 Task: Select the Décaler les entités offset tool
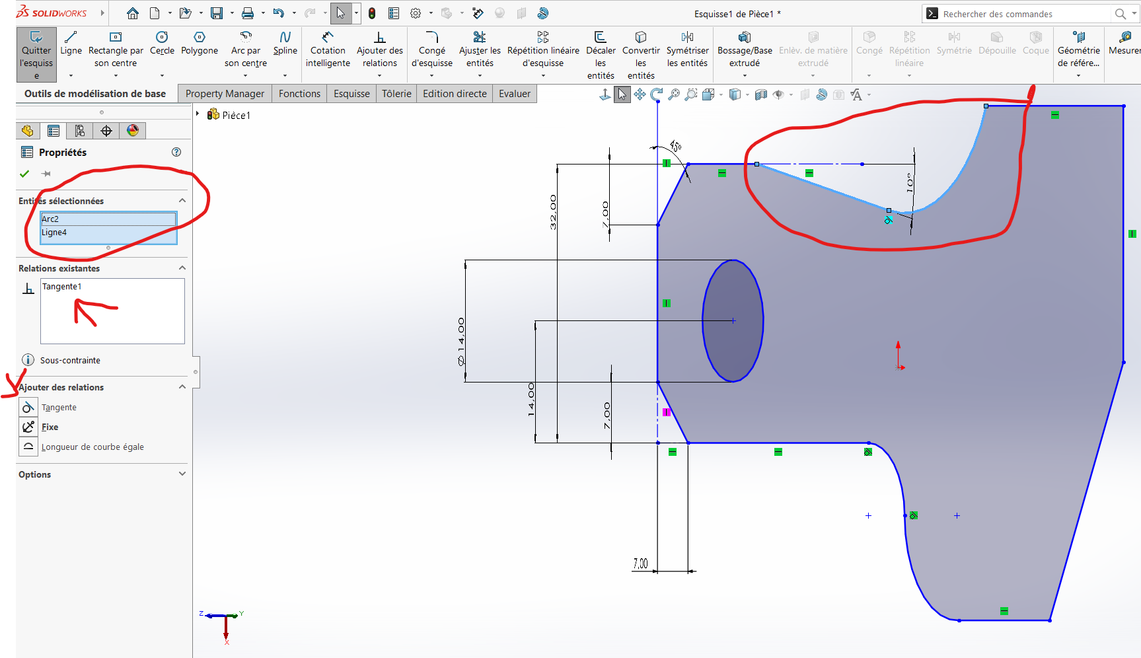[x=601, y=55]
